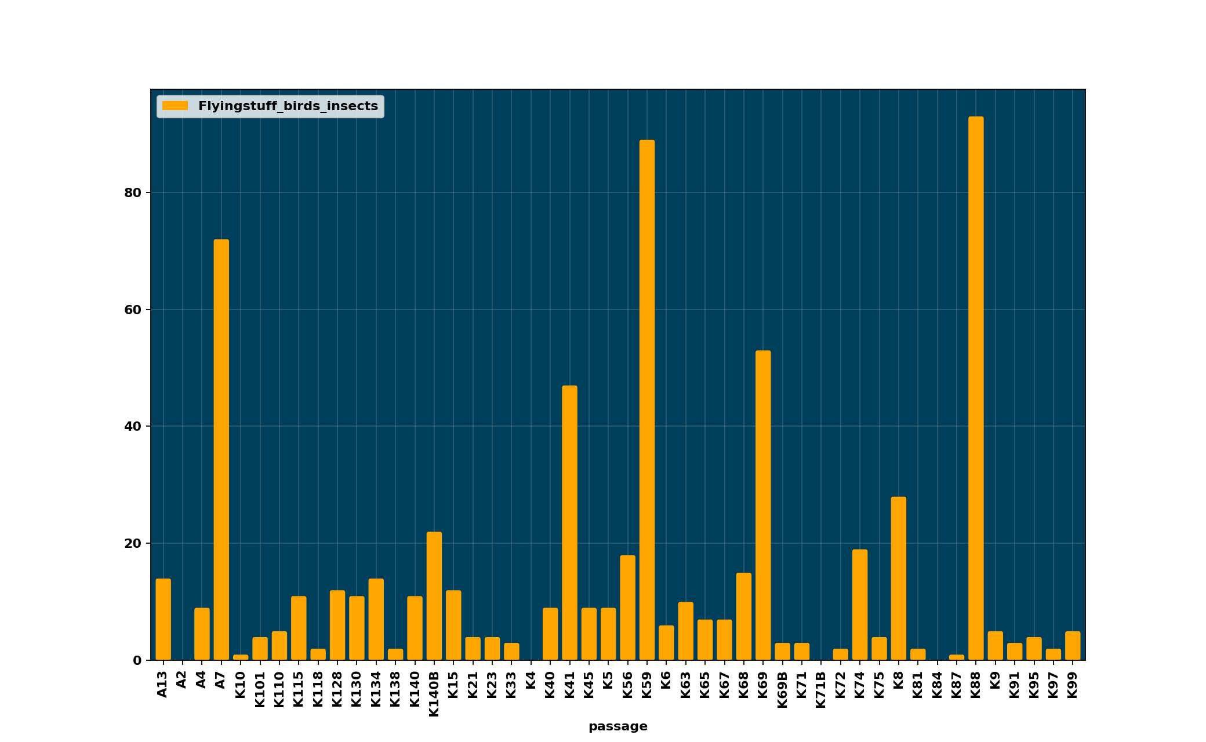Click the K68 bar
The image size is (1206, 742).
click(x=744, y=616)
